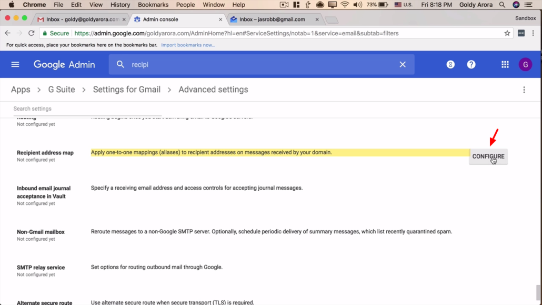
Task: Click into the Admin search box containing recipi
Action: (263, 64)
